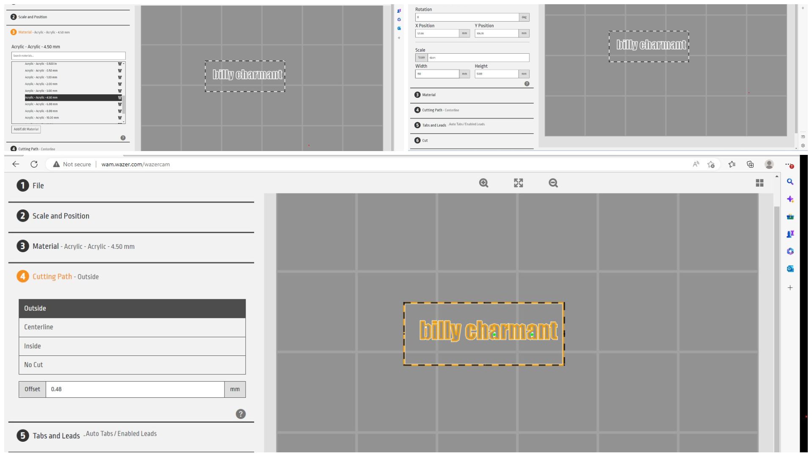Click the Height input field
The width and height of the screenshot is (812, 457).
pyautogui.click(x=497, y=74)
